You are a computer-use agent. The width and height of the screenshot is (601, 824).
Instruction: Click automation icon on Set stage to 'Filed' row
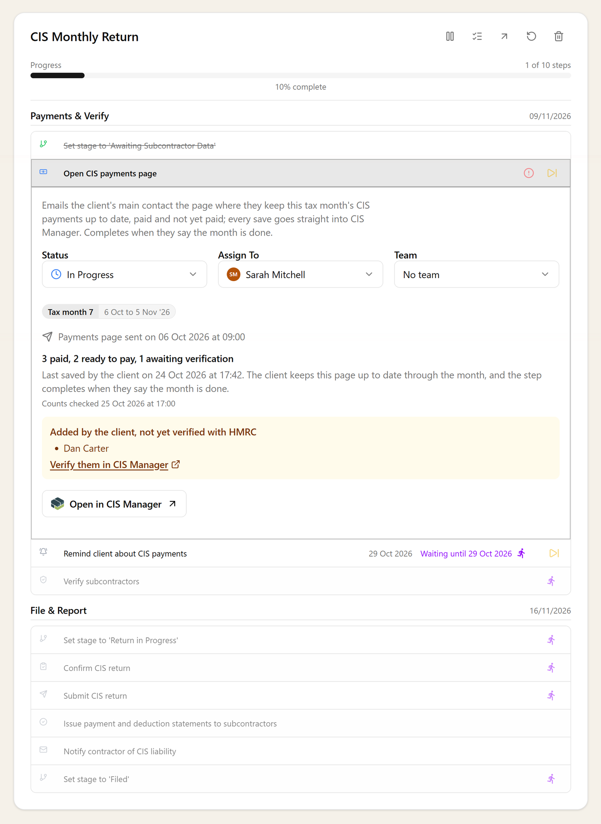click(551, 779)
